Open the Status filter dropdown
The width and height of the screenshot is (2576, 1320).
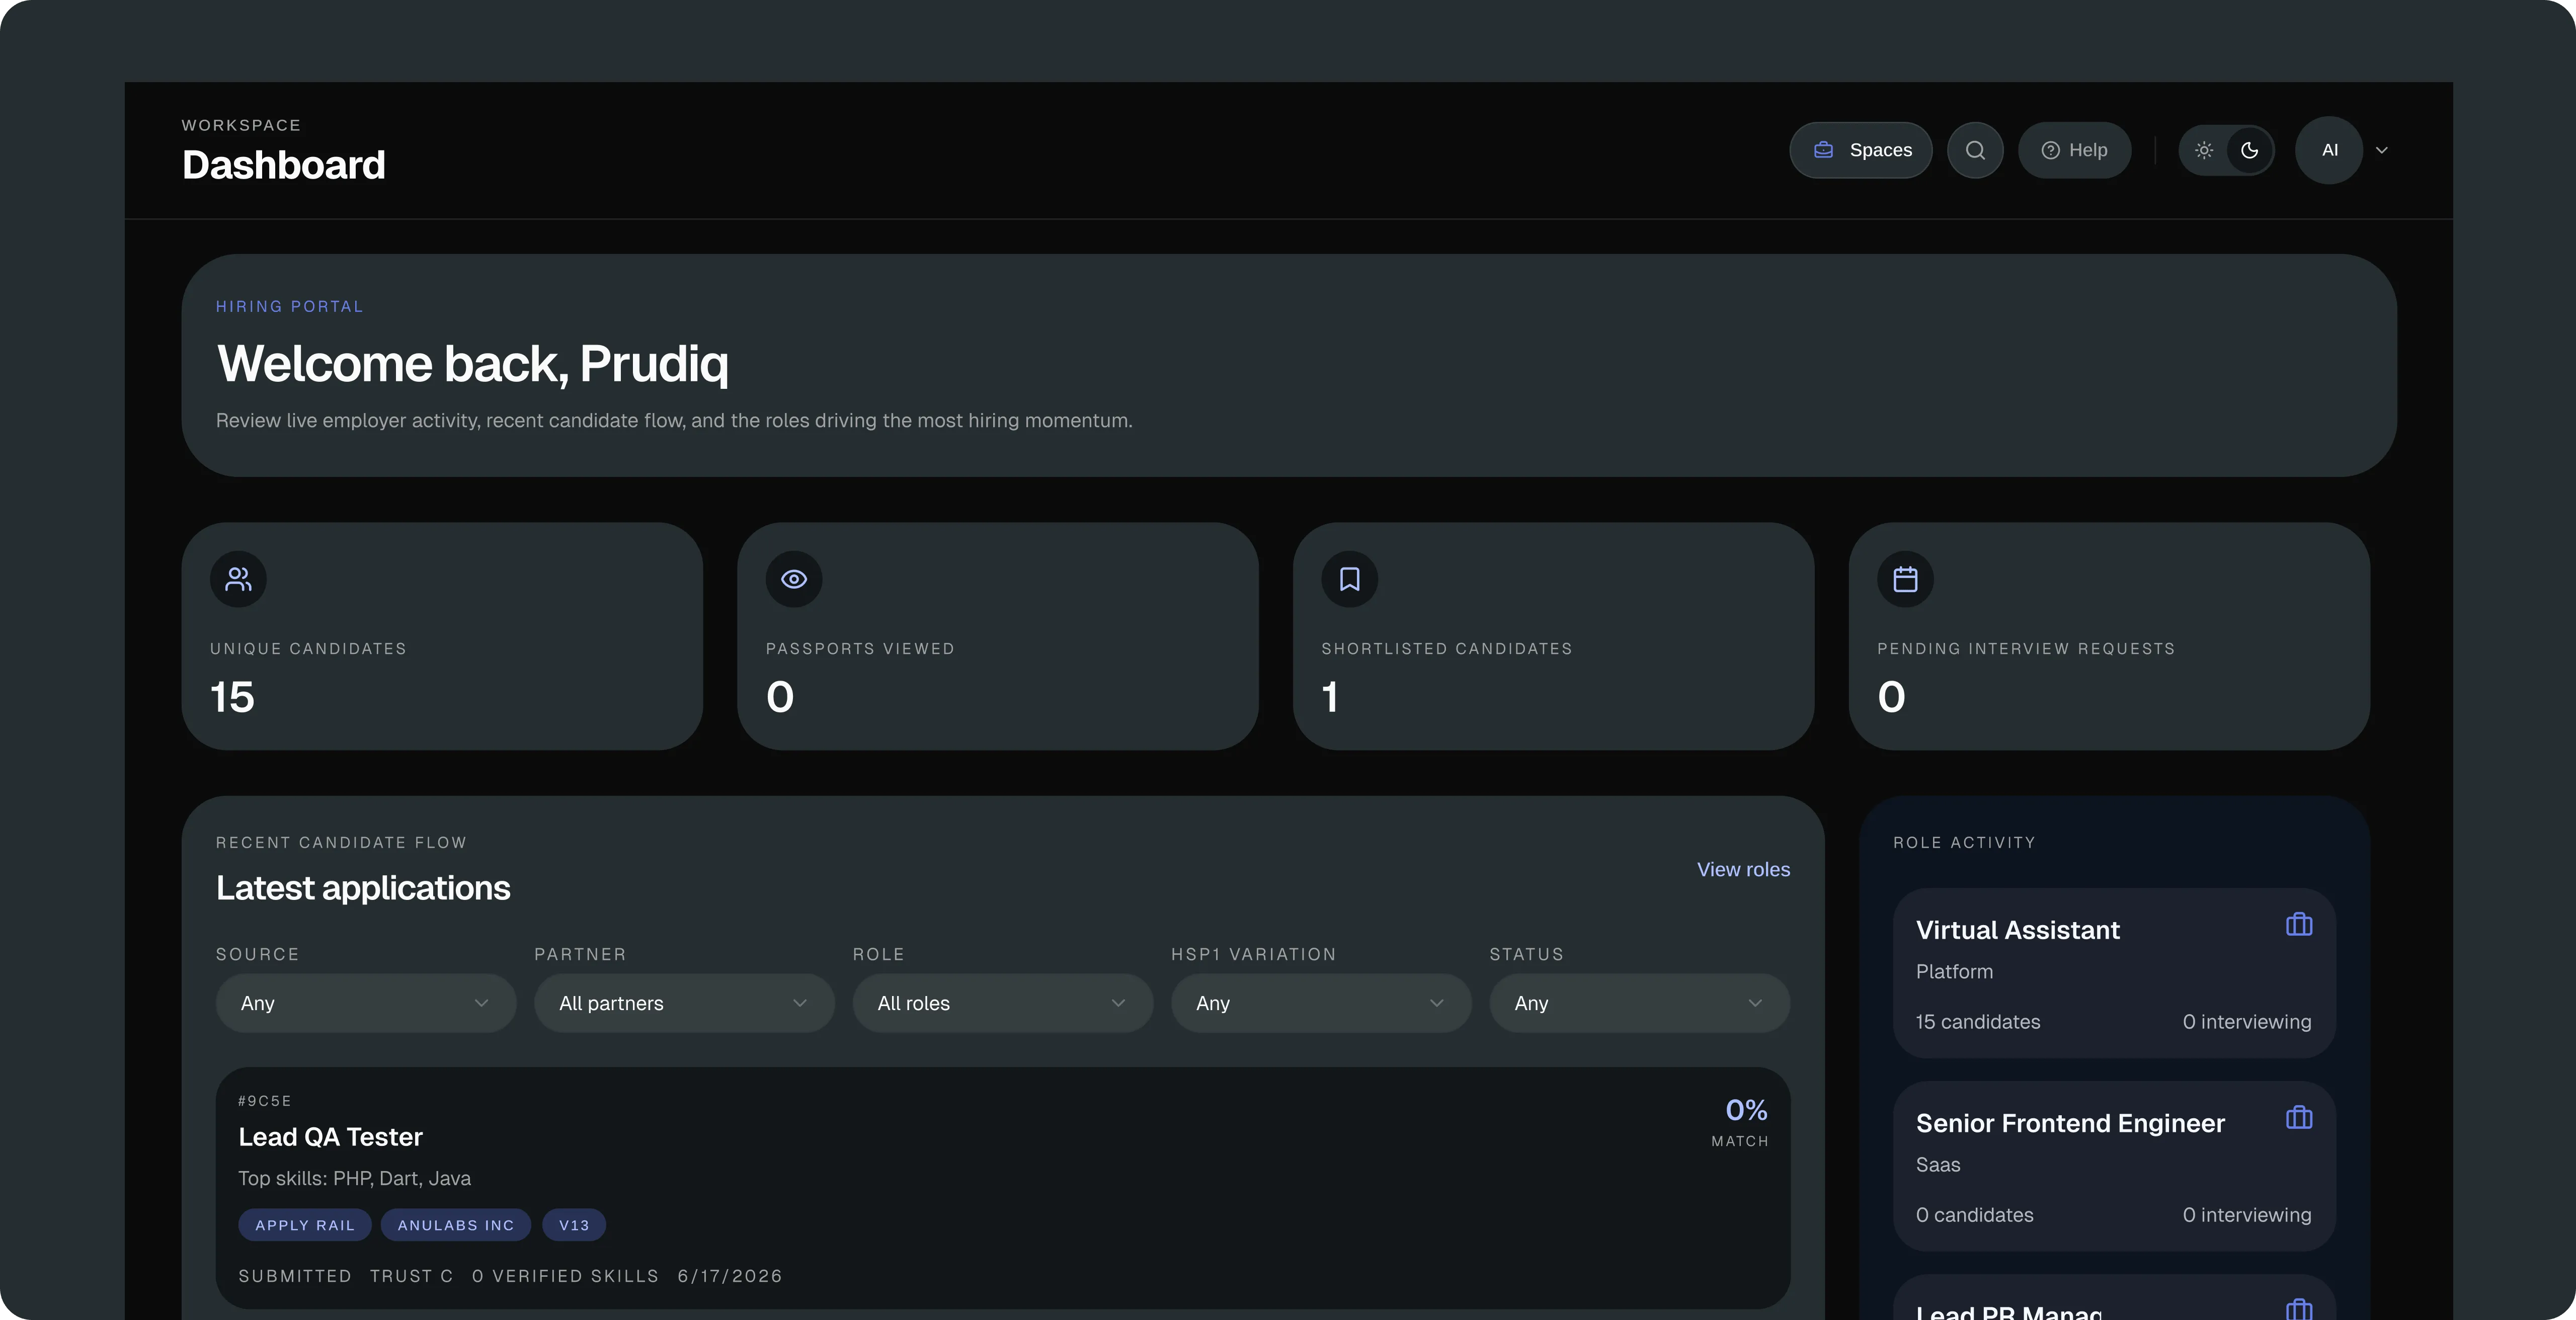pos(1640,1003)
